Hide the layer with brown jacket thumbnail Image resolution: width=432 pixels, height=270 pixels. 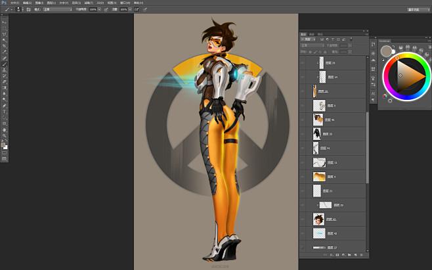[x=303, y=120]
